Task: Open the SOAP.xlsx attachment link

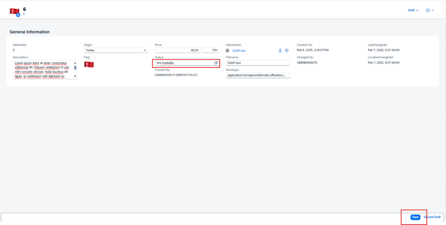Action: [239, 50]
